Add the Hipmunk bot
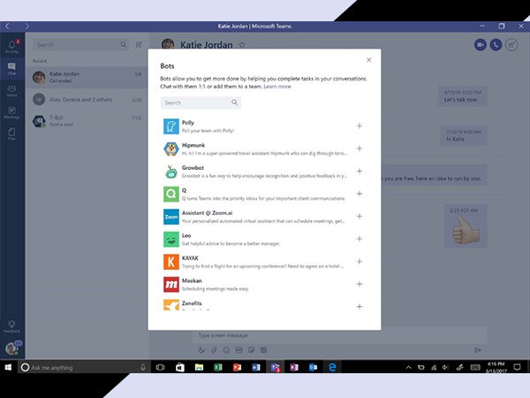 pos(360,149)
